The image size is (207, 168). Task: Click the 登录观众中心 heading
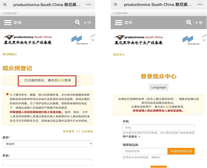(159, 76)
